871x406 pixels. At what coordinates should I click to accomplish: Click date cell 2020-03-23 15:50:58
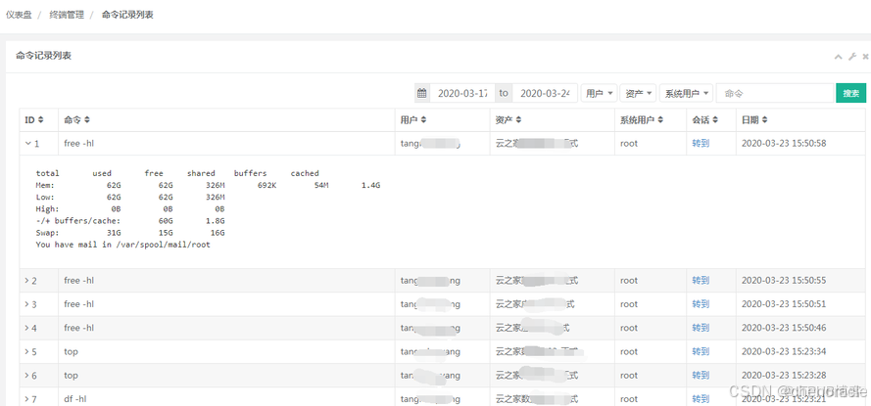(784, 143)
